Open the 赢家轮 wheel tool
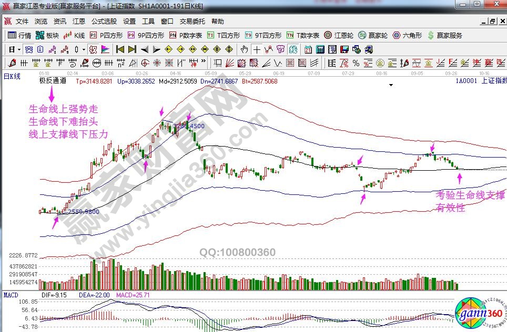The height and width of the screenshot is (332, 507). click(373, 36)
